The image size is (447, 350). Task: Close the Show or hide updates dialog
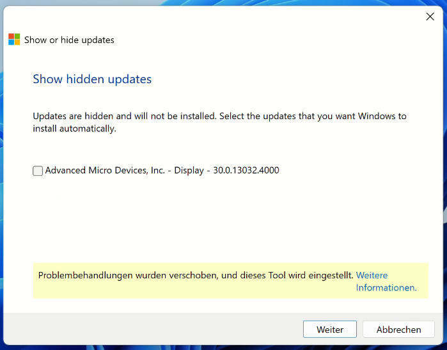pyautogui.click(x=430, y=17)
